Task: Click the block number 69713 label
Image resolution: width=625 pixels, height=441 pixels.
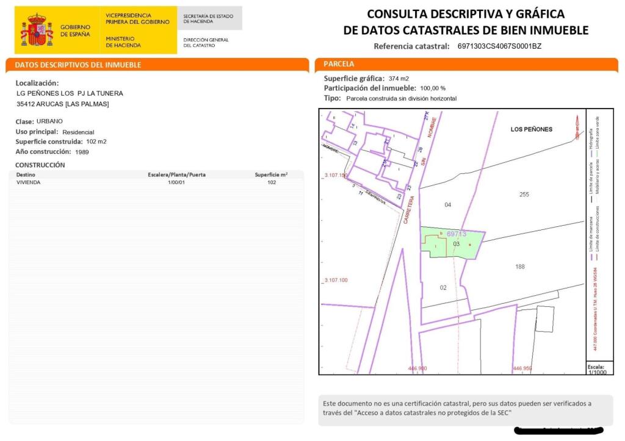Action: click(x=457, y=234)
